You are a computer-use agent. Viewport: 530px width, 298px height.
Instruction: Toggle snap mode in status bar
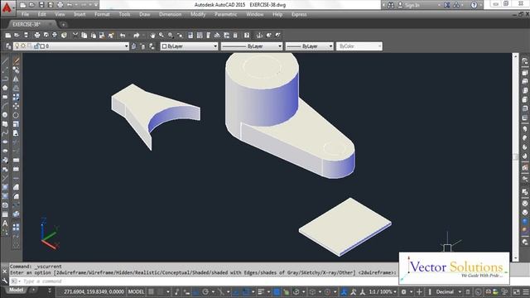tap(160, 291)
